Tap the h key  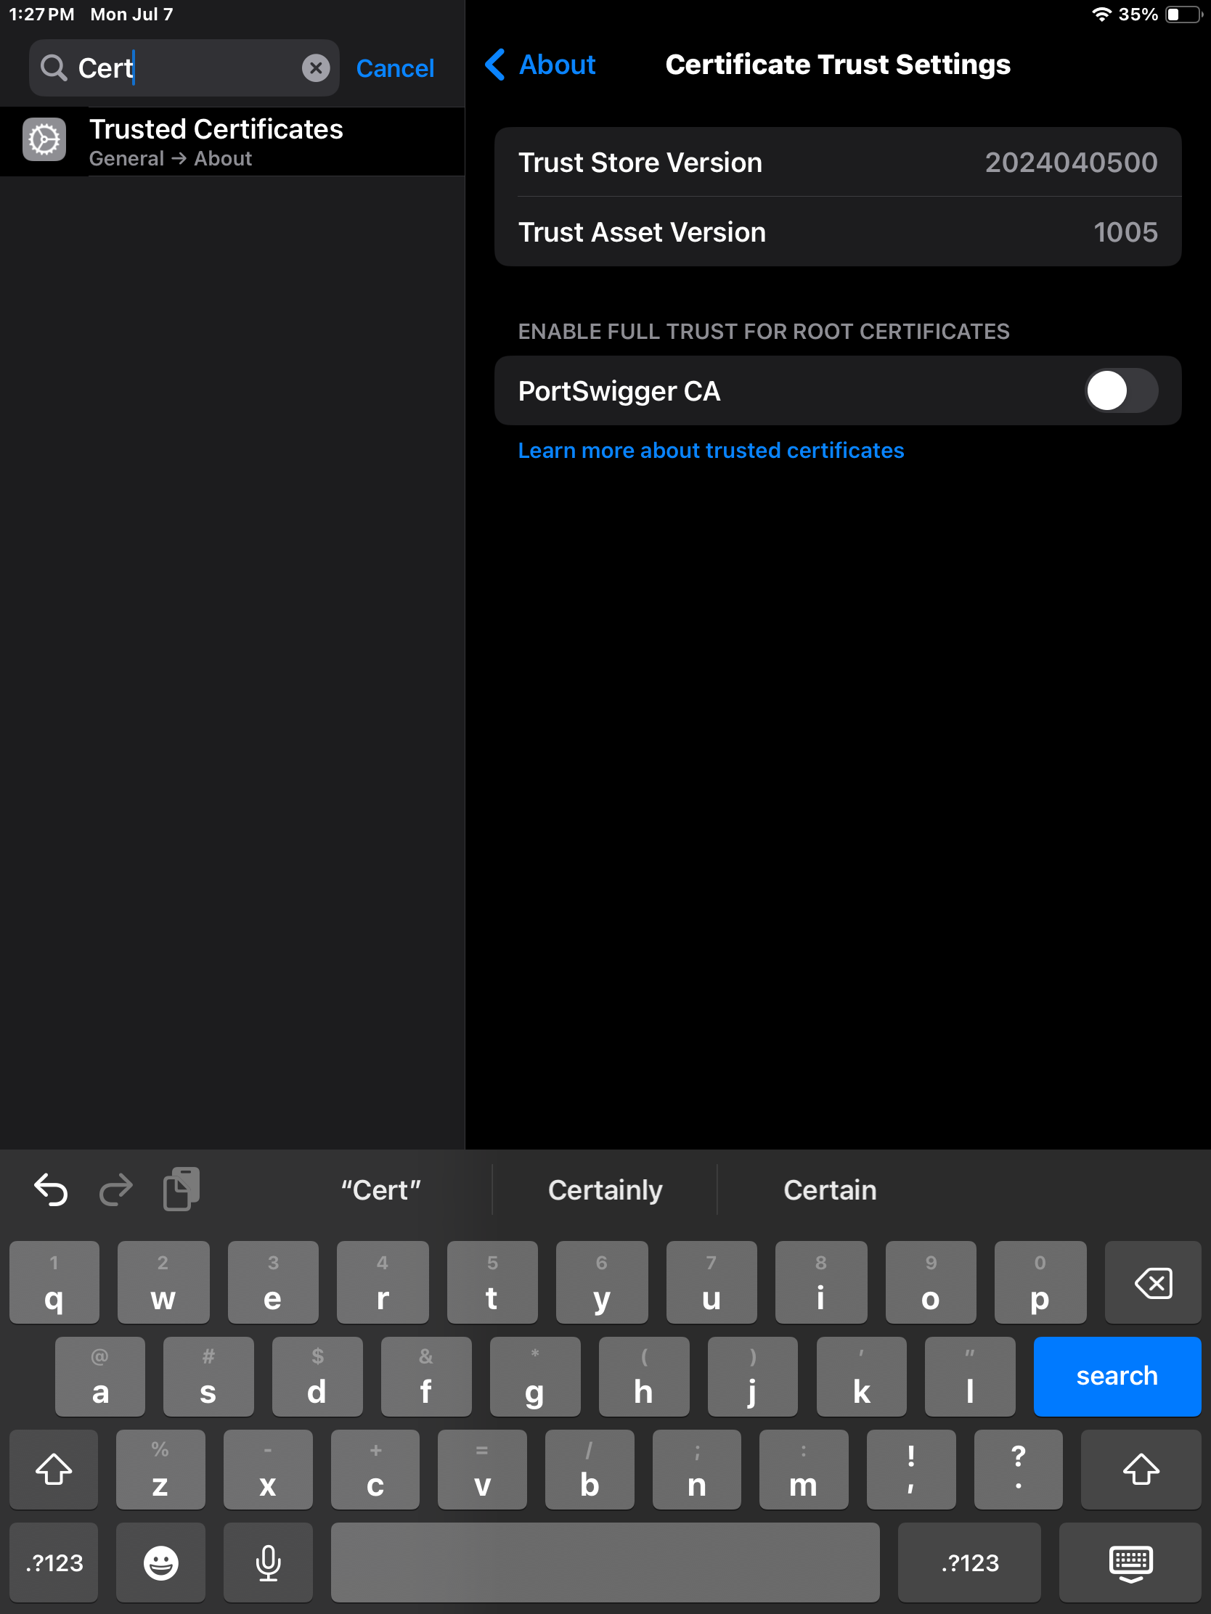644,1376
